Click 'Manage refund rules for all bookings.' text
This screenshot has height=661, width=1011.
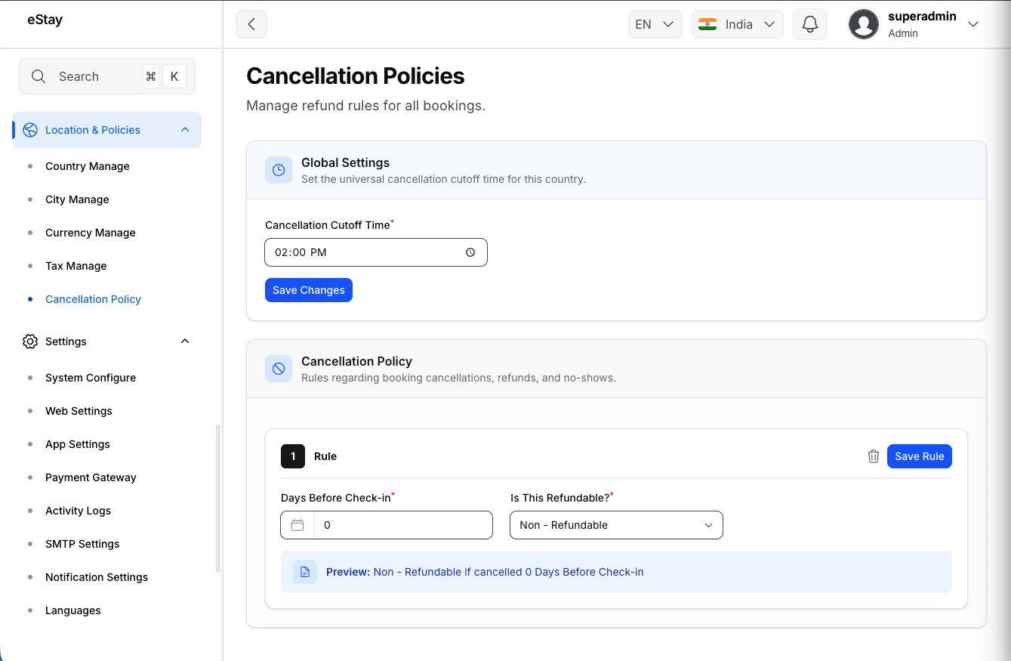click(365, 106)
